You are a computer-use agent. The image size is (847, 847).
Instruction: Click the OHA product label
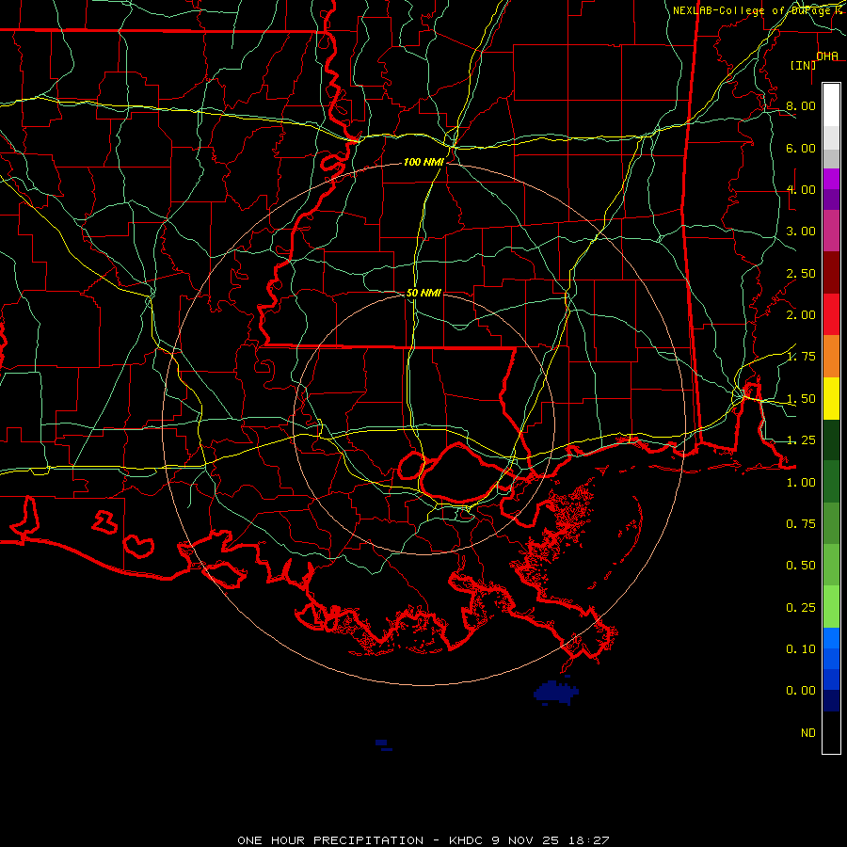pyautogui.click(x=827, y=56)
